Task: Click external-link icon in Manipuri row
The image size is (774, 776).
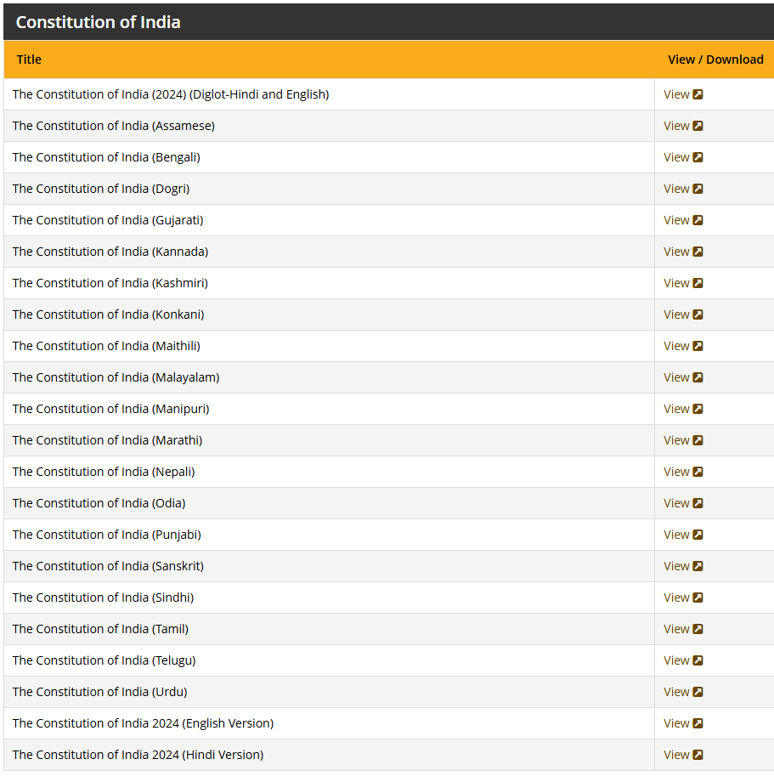Action: click(698, 409)
